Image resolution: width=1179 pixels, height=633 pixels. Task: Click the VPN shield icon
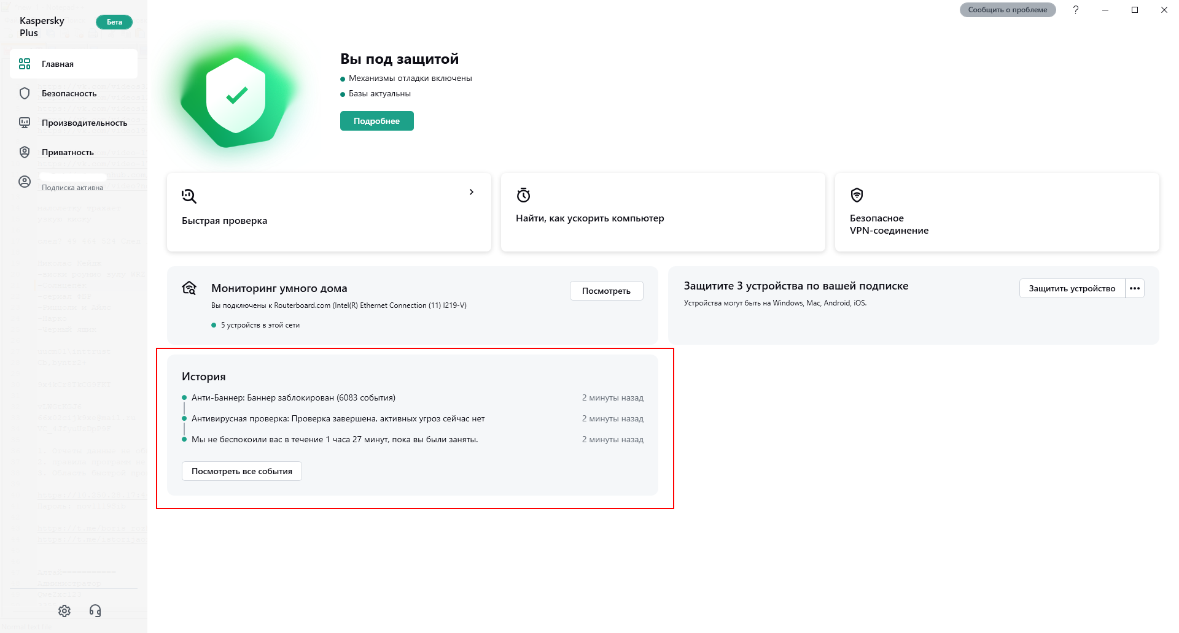(857, 195)
